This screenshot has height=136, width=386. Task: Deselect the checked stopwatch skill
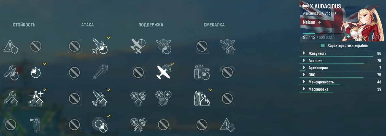point(36,72)
